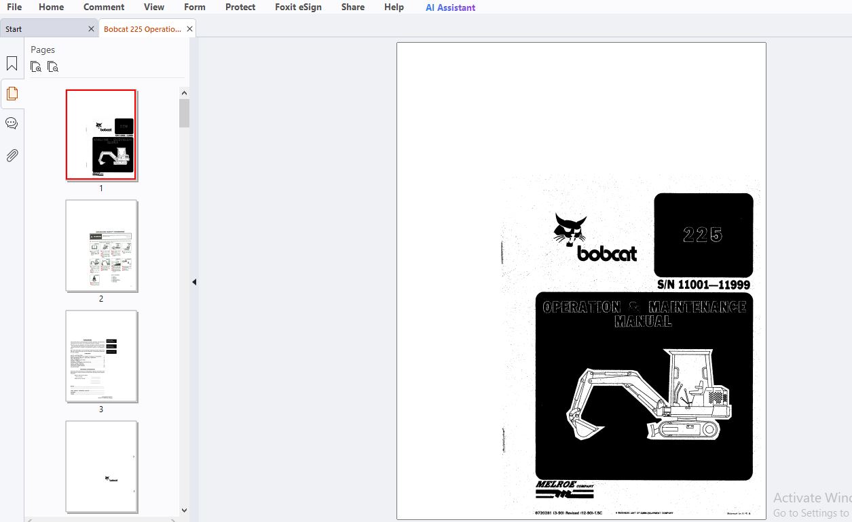Select page 2 thumbnail
The height and width of the screenshot is (522, 852).
101,245
